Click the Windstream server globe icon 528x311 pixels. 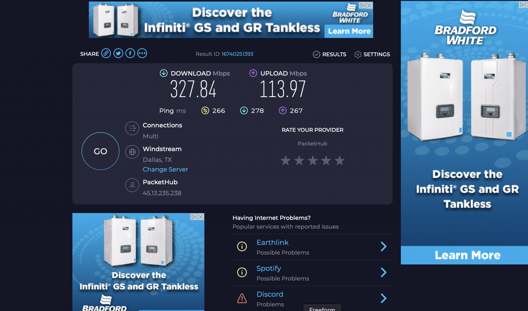point(132,152)
